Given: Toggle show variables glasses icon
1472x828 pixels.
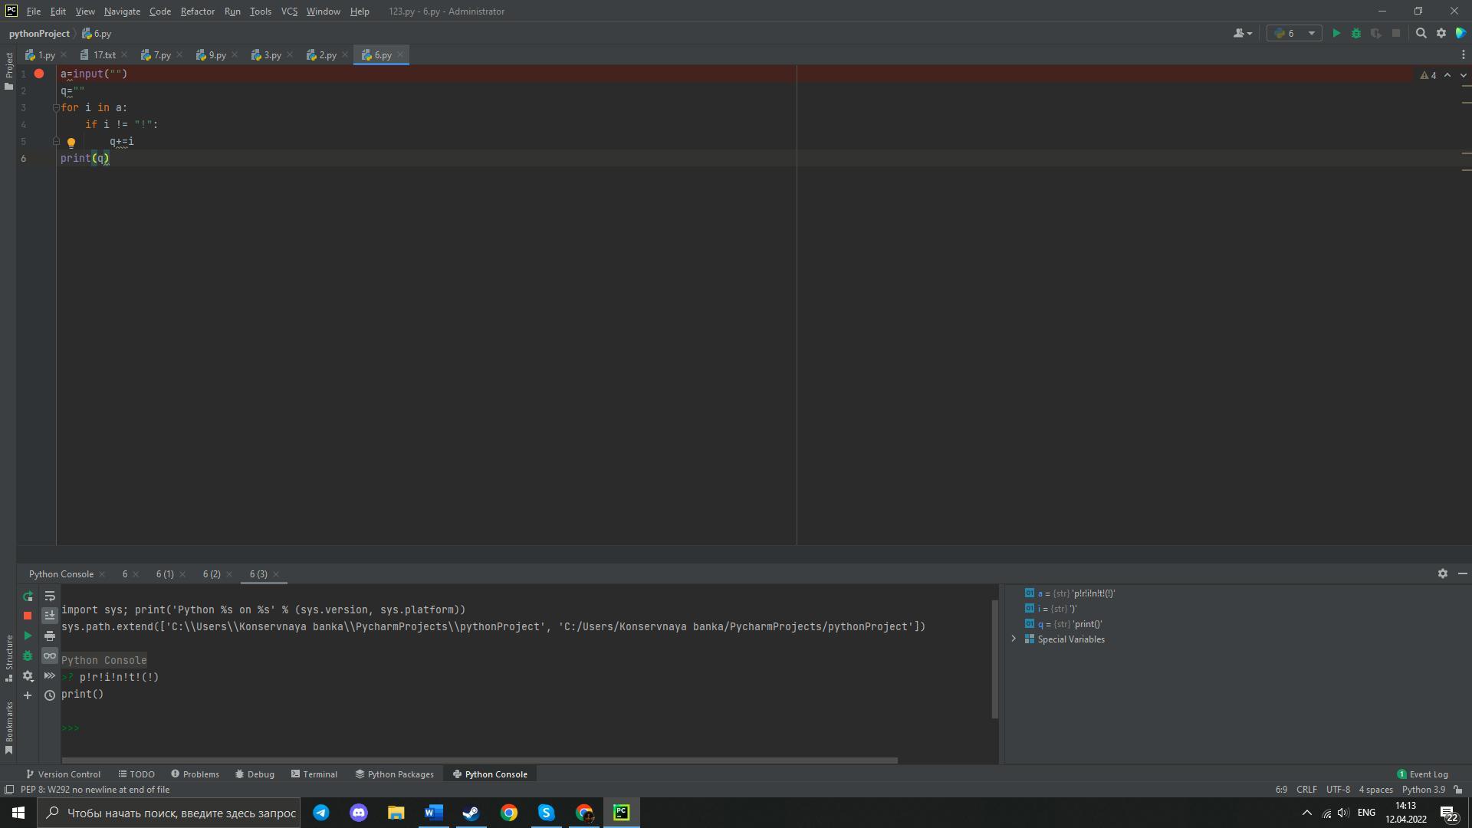Looking at the screenshot, I should pos(50,655).
